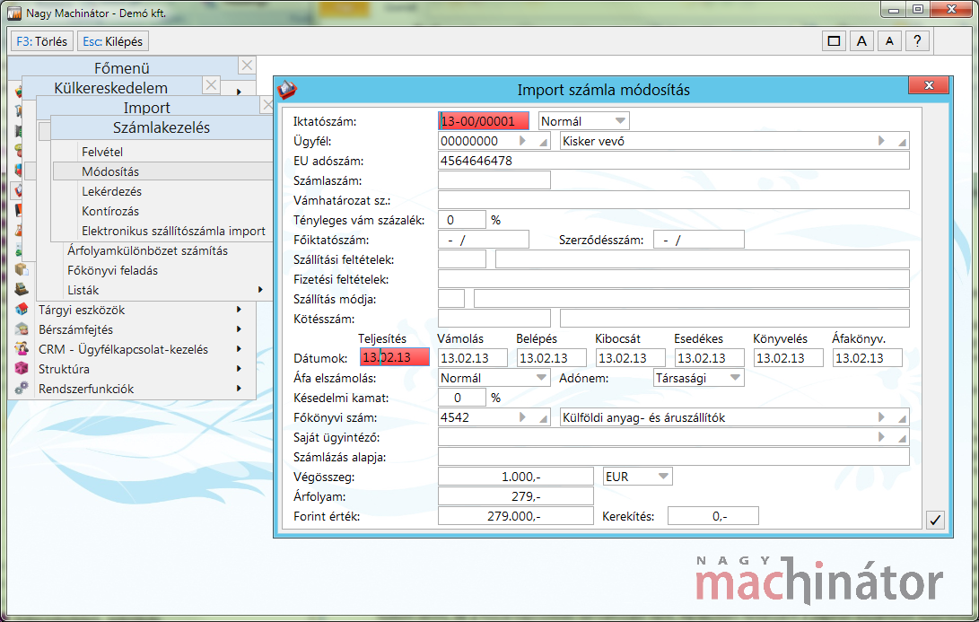Viewport: 979px width, 622px height.
Task: Click the larger A font size icon
Action: [x=861, y=41]
